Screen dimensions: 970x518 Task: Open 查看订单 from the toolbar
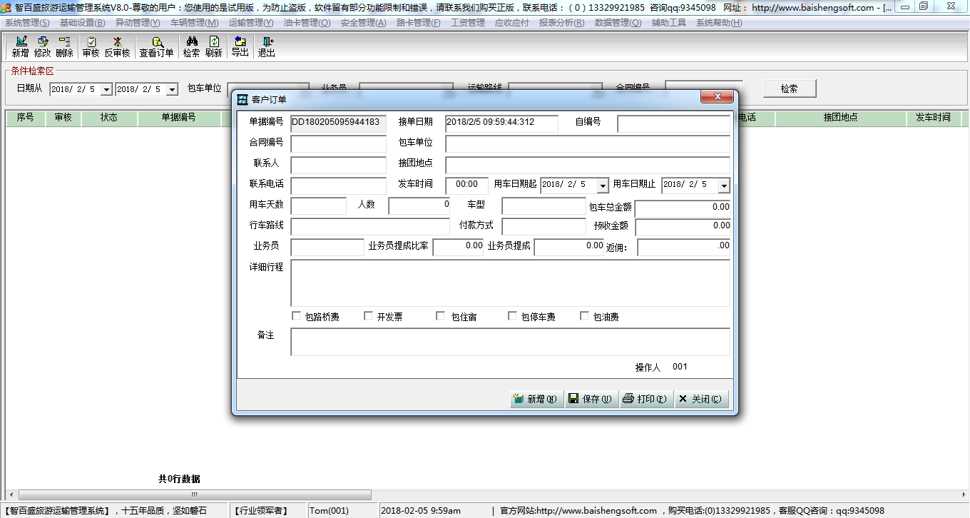pos(156,47)
